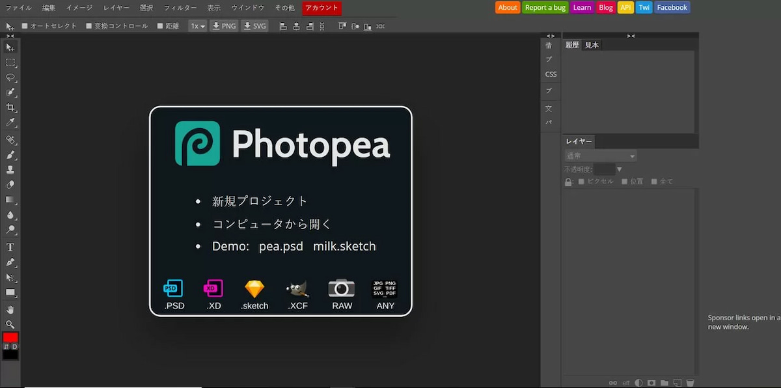Switch to the 見本 tab
The width and height of the screenshot is (781, 388).
(x=592, y=45)
